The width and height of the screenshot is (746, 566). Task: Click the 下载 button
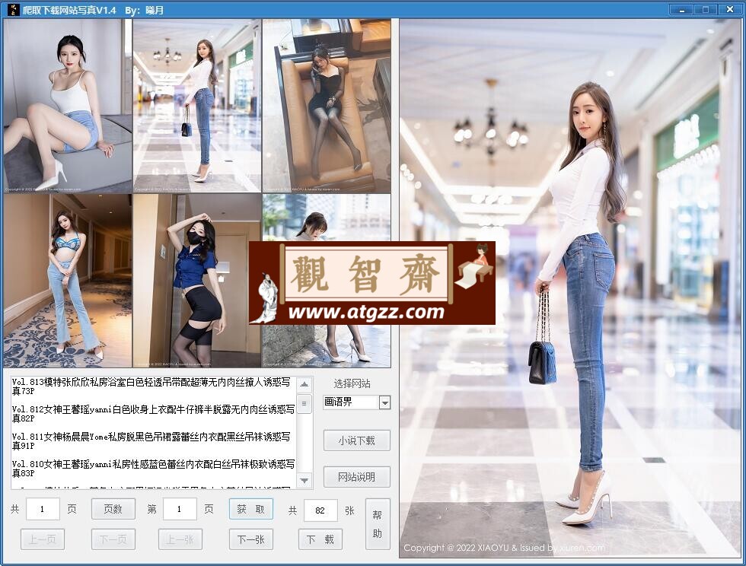point(320,539)
